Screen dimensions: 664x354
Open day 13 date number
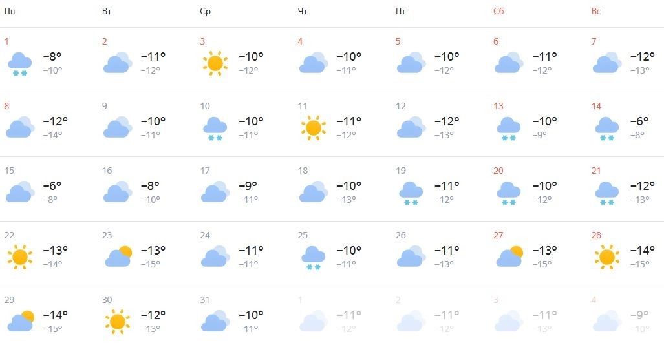click(498, 107)
